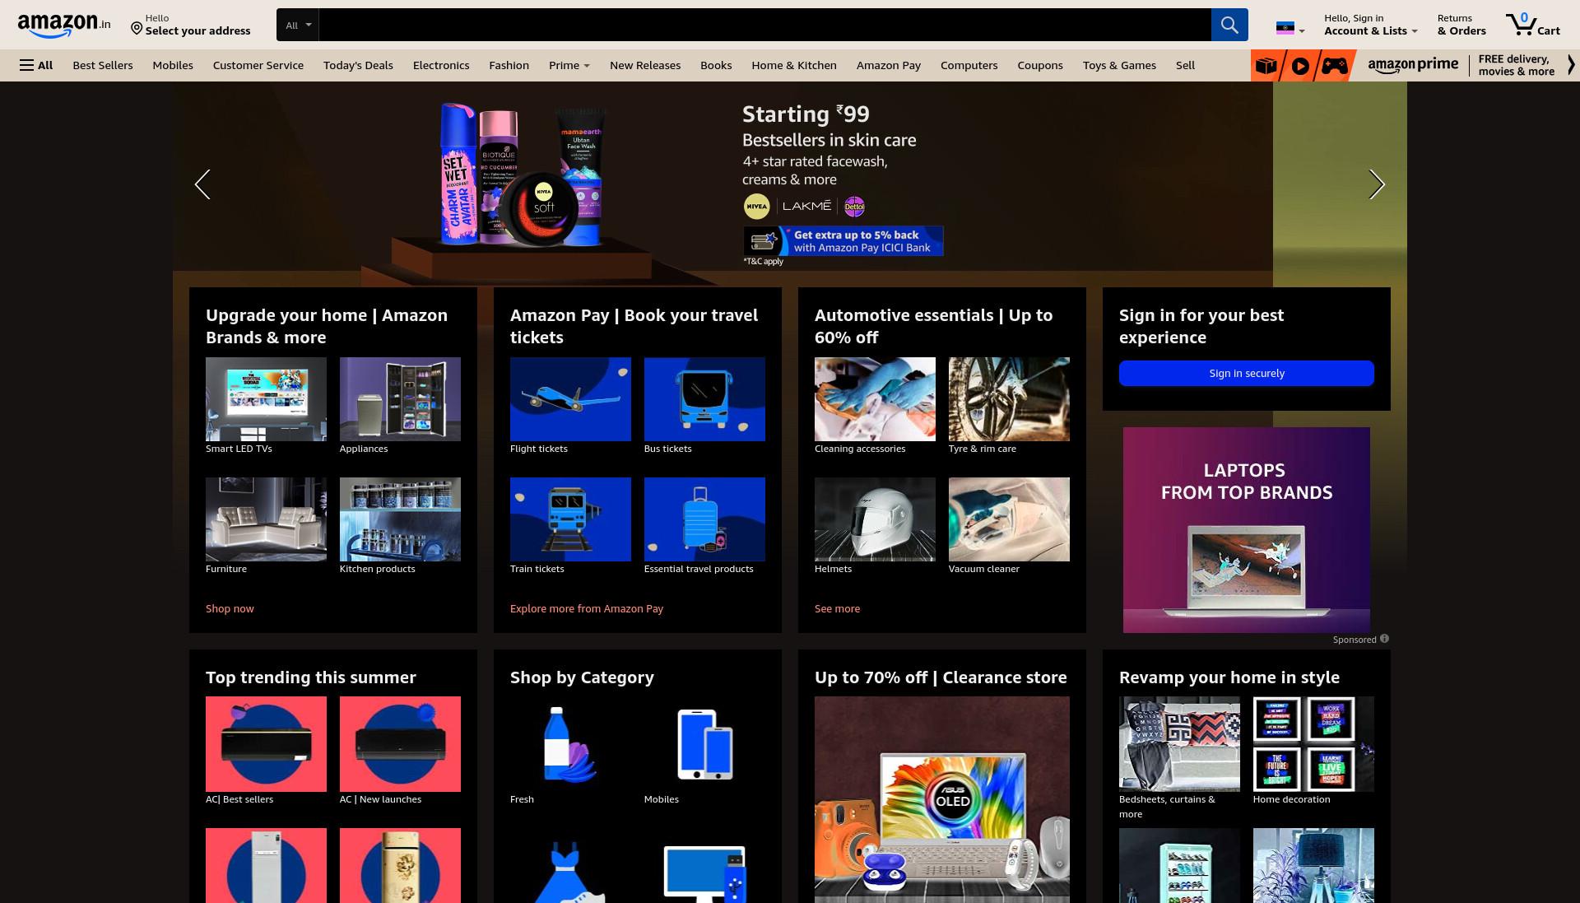Click the Essential travel products suitcase icon
The height and width of the screenshot is (903, 1580).
pyautogui.click(x=704, y=519)
